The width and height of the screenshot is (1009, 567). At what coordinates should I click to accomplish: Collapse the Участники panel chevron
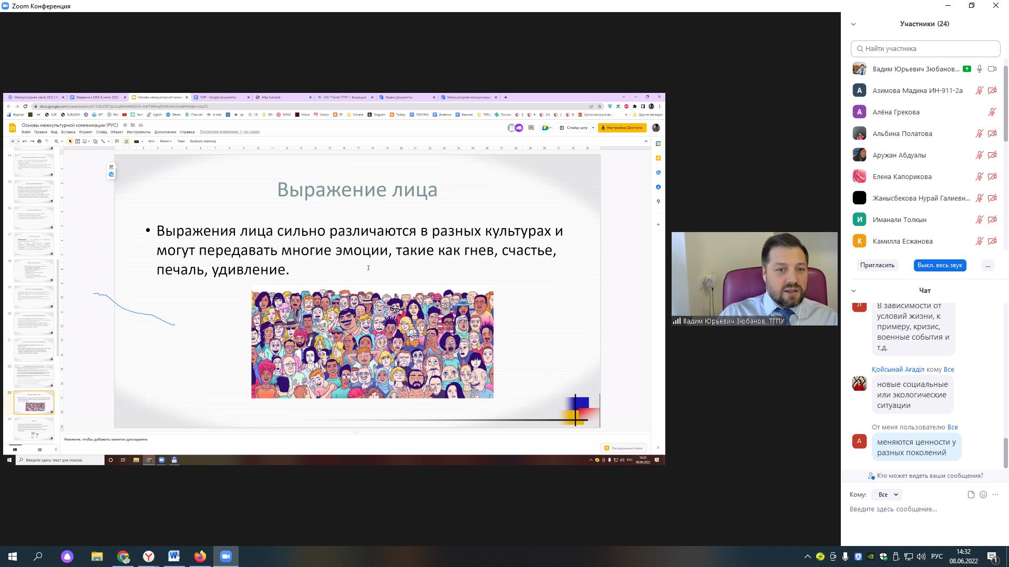(x=853, y=24)
